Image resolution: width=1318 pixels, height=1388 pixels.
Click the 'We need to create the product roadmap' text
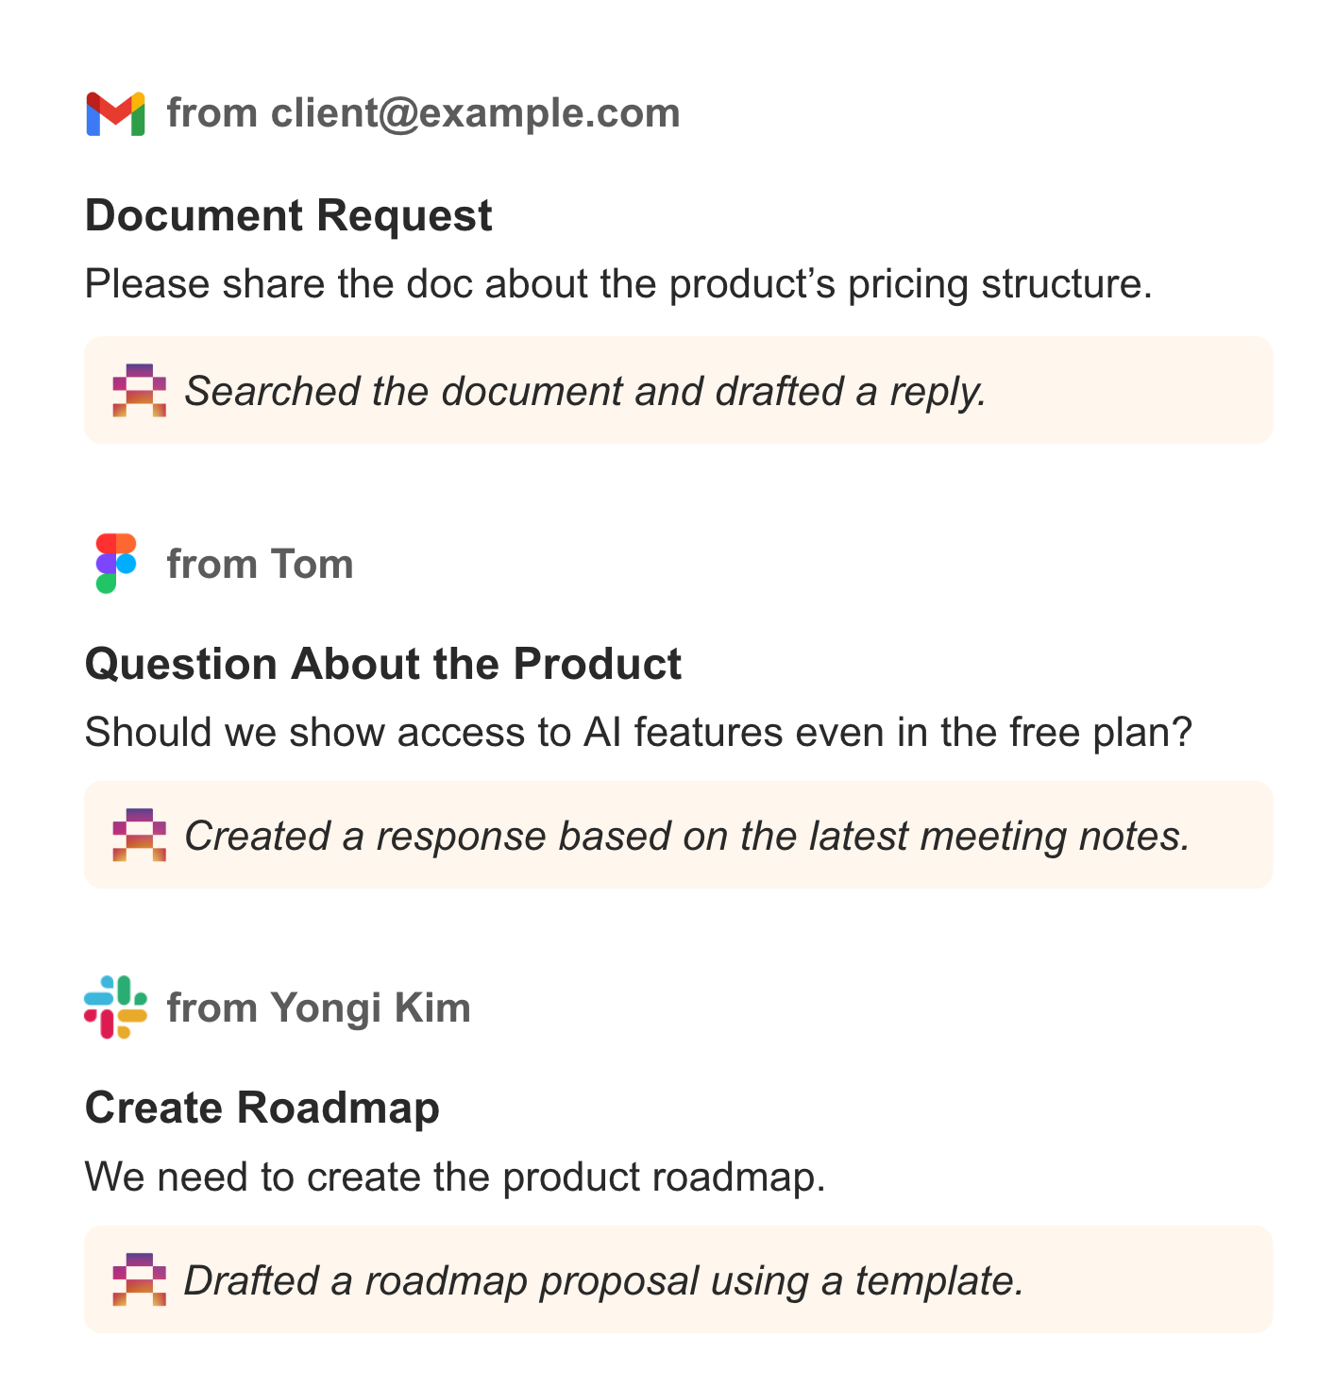(456, 1177)
